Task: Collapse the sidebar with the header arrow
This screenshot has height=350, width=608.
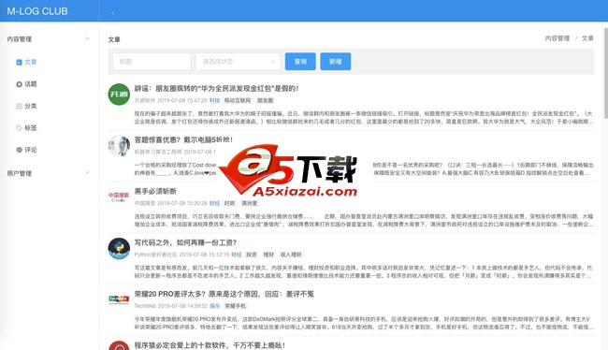Action: click(x=113, y=13)
